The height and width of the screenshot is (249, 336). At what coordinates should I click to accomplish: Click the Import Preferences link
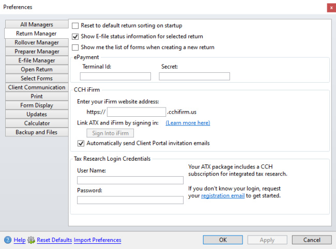pos(98,240)
